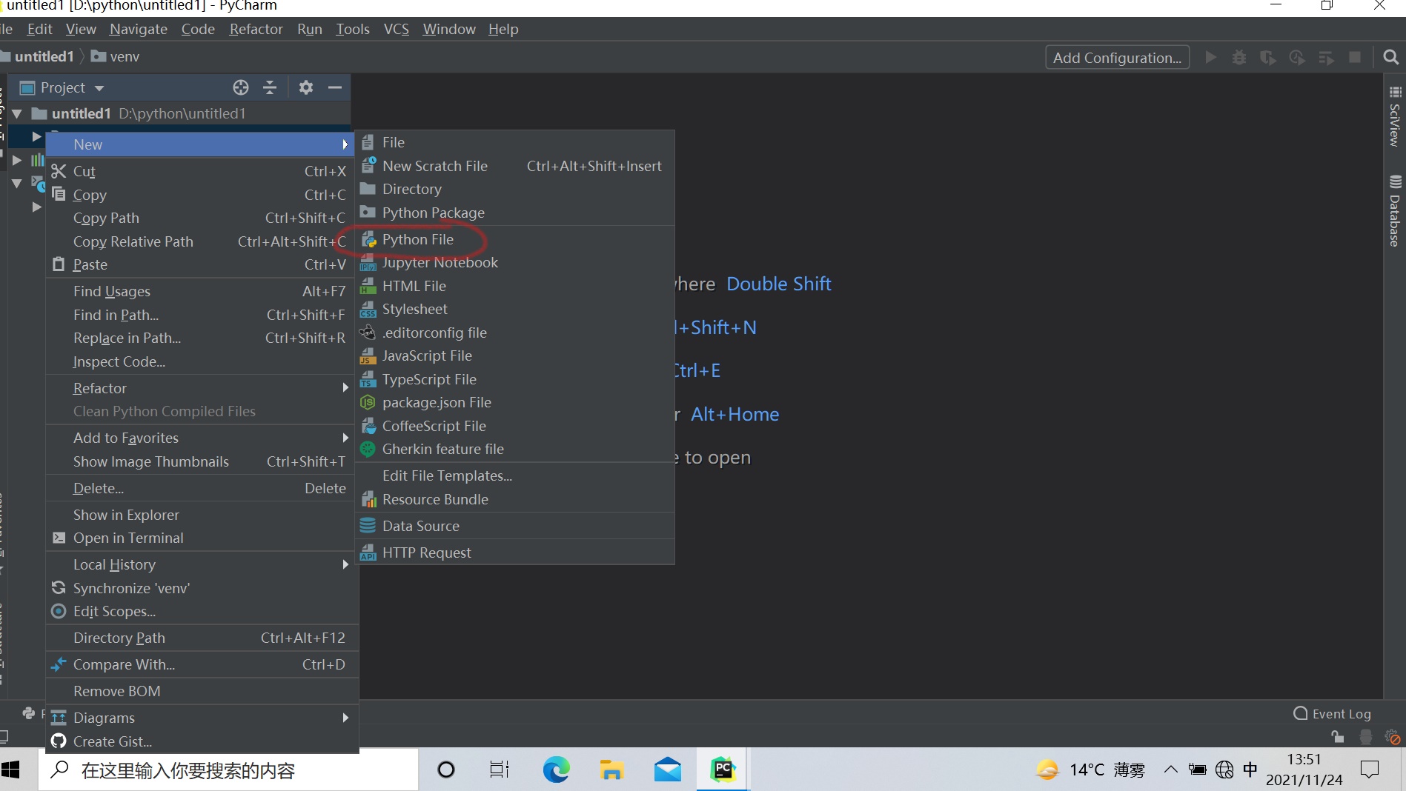The height and width of the screenshot is (791, 1406).
Task: Collapse the untitled1 project tree node
Action: click(x=18, y=113)
